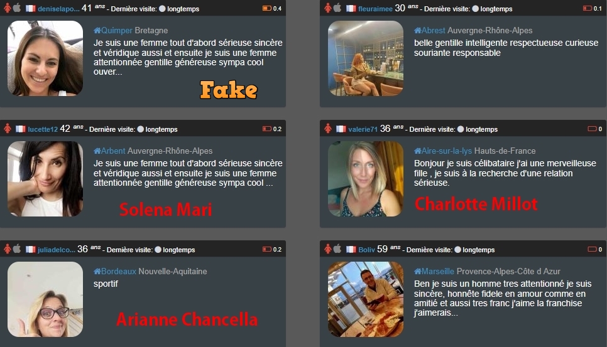The height and width of the screenshot is (347, 607).
Task: Click the Apple icon on Boliv's header
Action: 337,248
